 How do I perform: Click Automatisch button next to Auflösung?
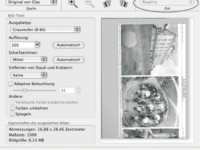[69, 45]
